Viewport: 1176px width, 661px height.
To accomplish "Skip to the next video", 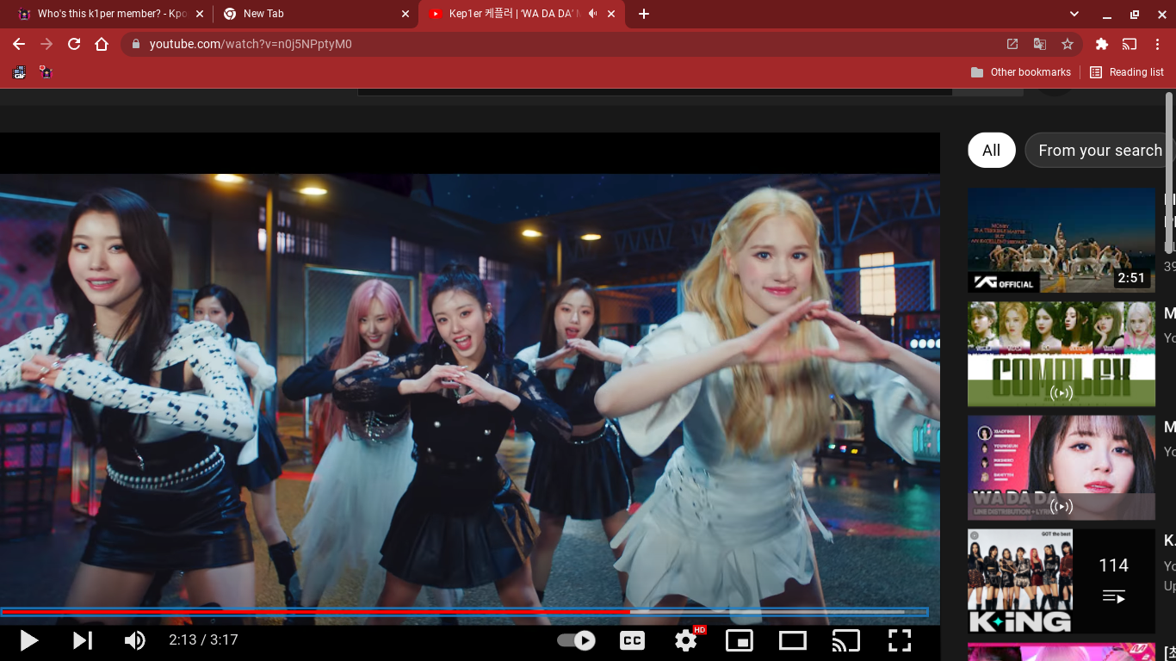I will 83,640.
